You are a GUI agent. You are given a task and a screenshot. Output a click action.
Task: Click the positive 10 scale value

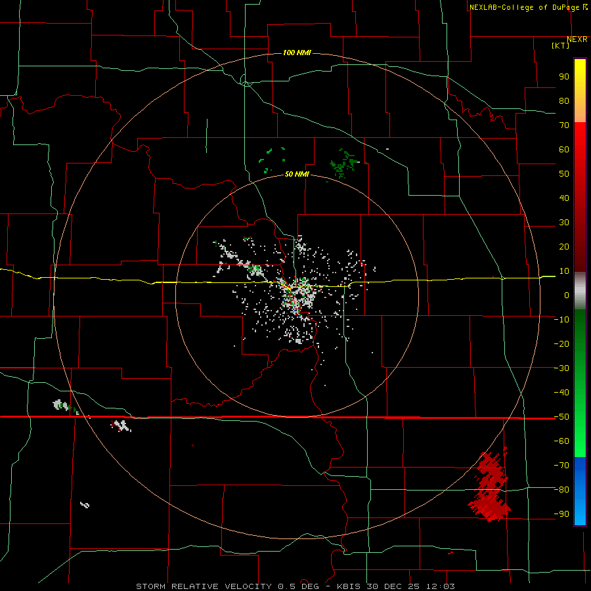tap(564, 271)
